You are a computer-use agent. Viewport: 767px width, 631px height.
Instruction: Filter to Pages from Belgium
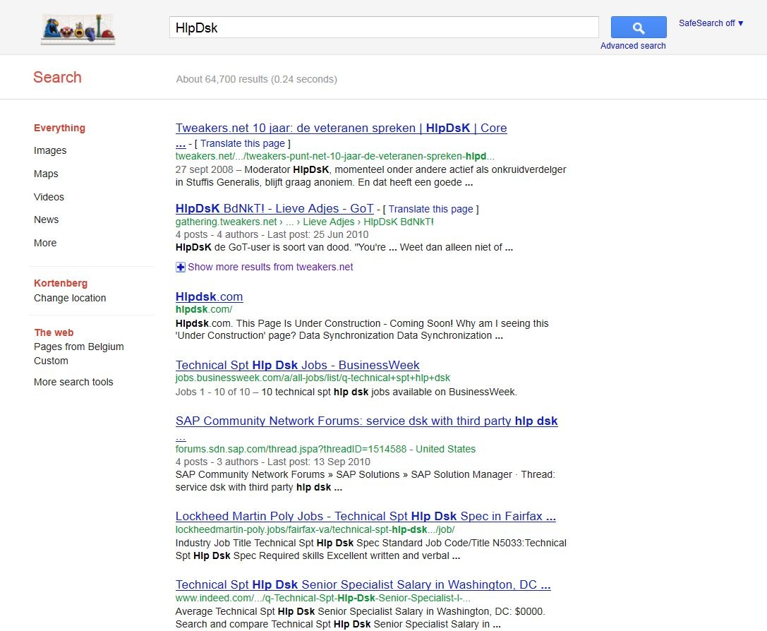pos(79,347)
